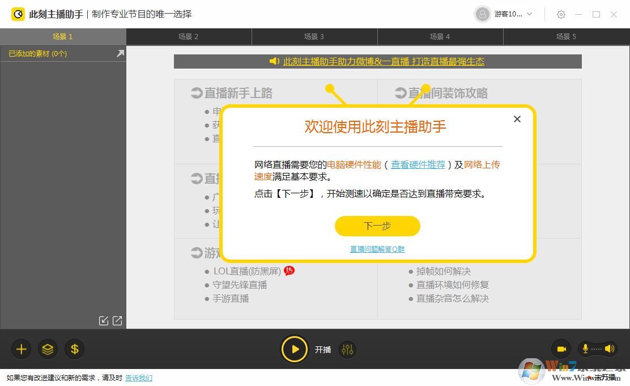Click the arrow icon beside 已添加的素材
Viewport: 630px width, 386px height.
[x=120, y=53]
